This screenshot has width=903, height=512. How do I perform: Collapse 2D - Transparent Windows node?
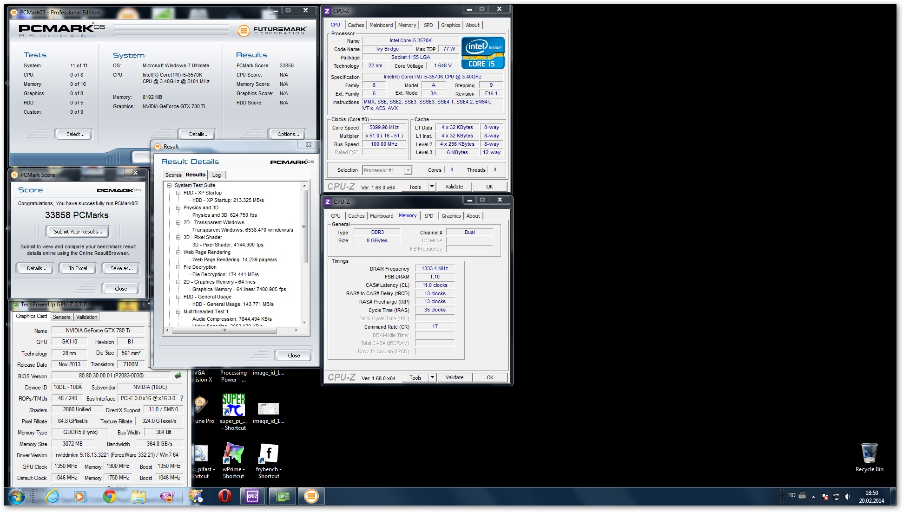point(178,222)
